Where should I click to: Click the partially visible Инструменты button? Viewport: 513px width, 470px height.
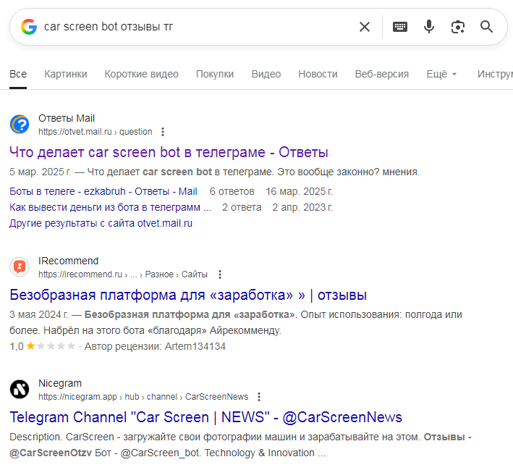tap(495, 74)
